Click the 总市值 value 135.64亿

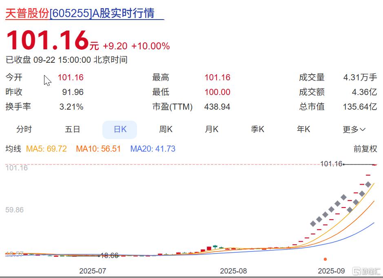[360, 107]
